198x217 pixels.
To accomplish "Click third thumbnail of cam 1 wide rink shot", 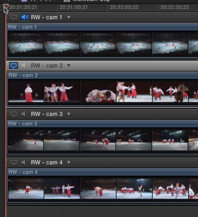I will tap(98, 44).
